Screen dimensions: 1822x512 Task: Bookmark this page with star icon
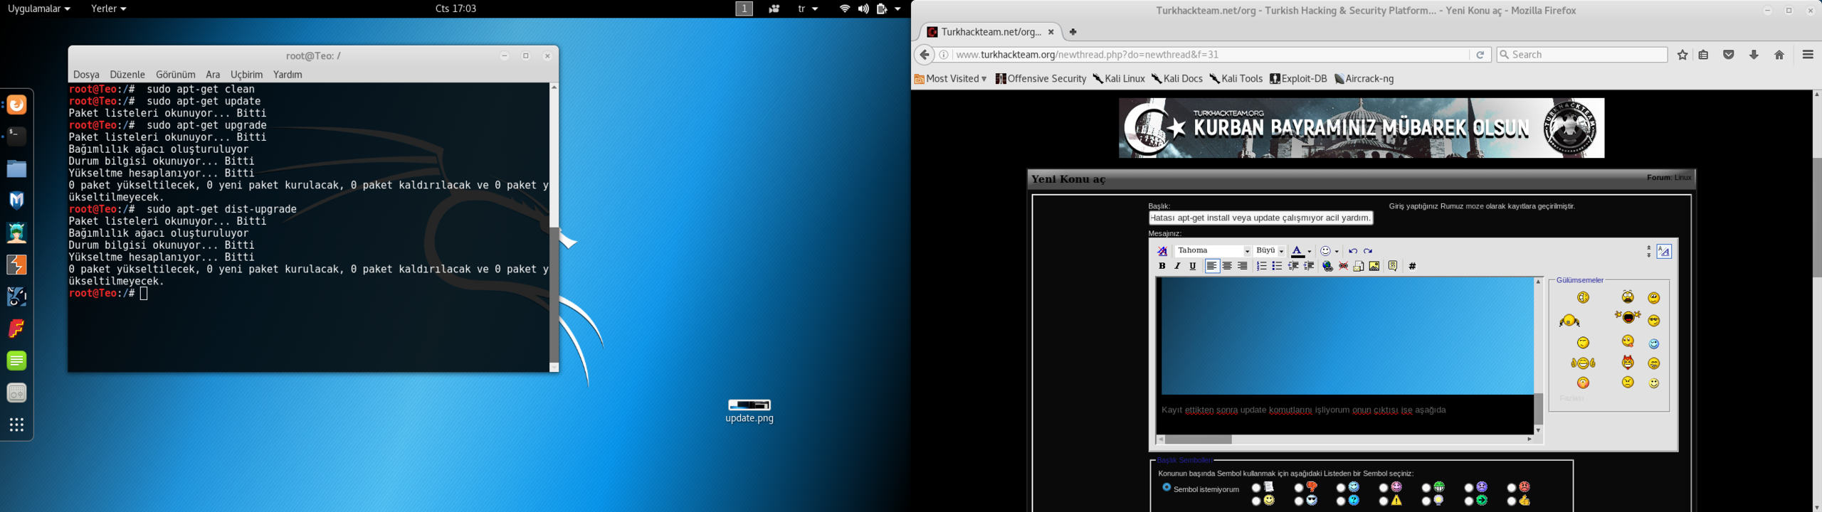click(1683, 55)
